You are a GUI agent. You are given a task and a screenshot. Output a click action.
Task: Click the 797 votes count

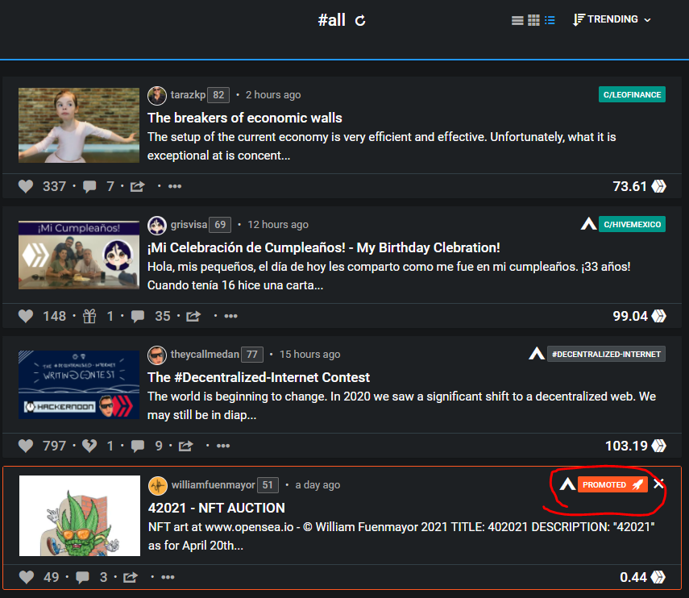55,446
